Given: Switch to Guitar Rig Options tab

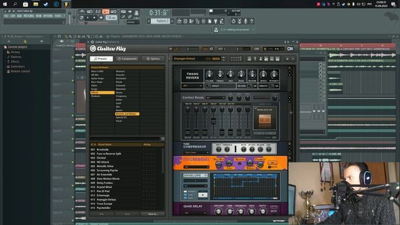Looking at the screenshot, I should [153, 59].
